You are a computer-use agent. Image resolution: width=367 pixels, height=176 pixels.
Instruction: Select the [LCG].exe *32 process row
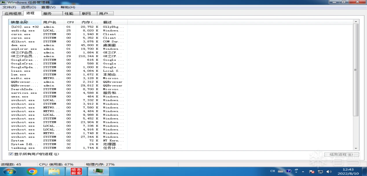coord(68,27)
